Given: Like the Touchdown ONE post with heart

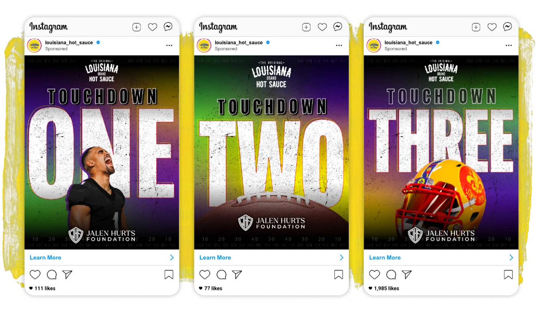Looking at the screenshot, I should 35,274.
